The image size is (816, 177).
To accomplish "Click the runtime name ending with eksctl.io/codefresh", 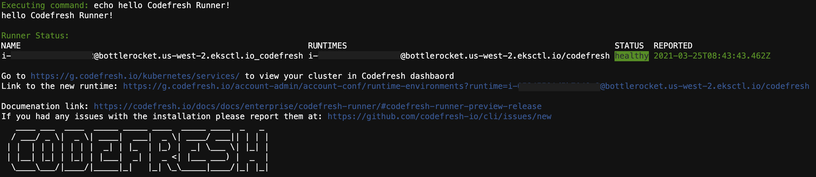I will coord(459,56).
